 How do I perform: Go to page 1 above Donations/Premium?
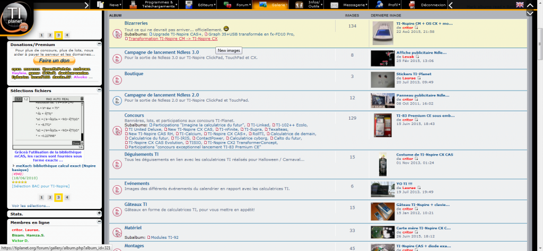41,35
